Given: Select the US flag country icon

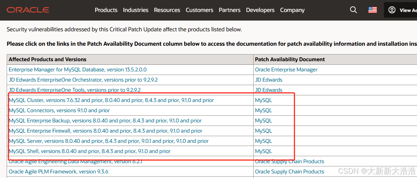Looking at the screenshot, I should click(x=373, y=10).
